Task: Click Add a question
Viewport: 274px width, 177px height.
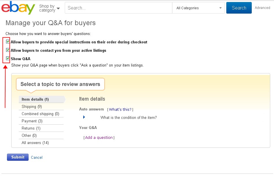Action: pos(99,137)
